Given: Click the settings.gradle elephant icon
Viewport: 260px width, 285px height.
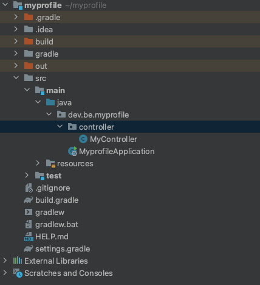Looking at the screenshot, I should (x=29, y=248).
